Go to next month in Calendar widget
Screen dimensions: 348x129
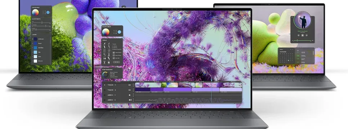point(293,49)
